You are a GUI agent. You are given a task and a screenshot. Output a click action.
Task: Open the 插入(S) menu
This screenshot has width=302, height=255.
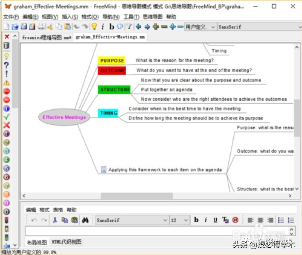click(x=70, y=17)
